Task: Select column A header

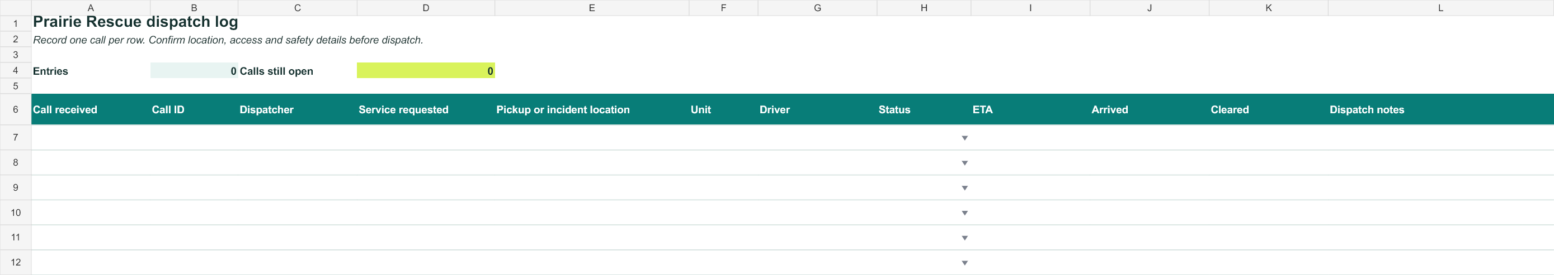Action: point(91,8)
